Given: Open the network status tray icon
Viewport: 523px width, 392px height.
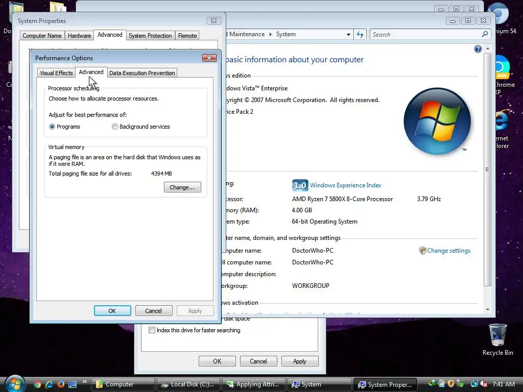Looking at the screenshot, I should click(x=474, y=384).
